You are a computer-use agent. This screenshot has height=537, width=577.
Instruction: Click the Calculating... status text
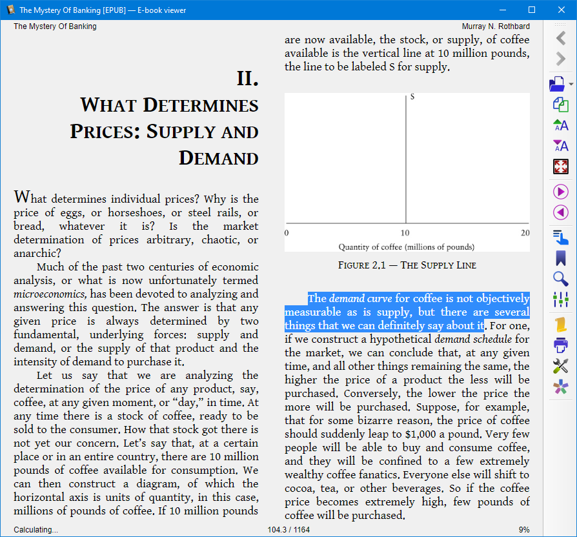[x=35, y=530]
